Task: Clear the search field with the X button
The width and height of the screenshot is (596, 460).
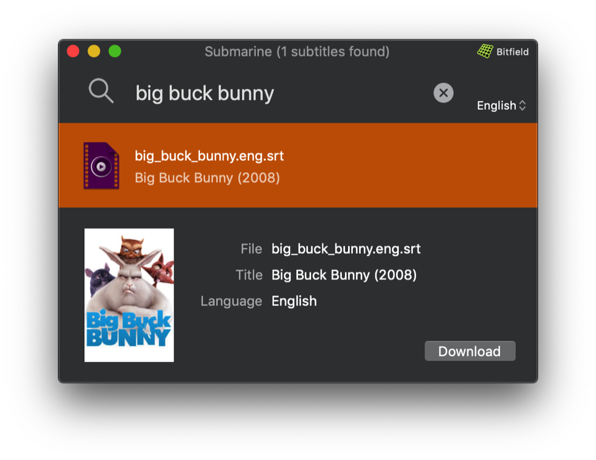Action: pos(443,93)
